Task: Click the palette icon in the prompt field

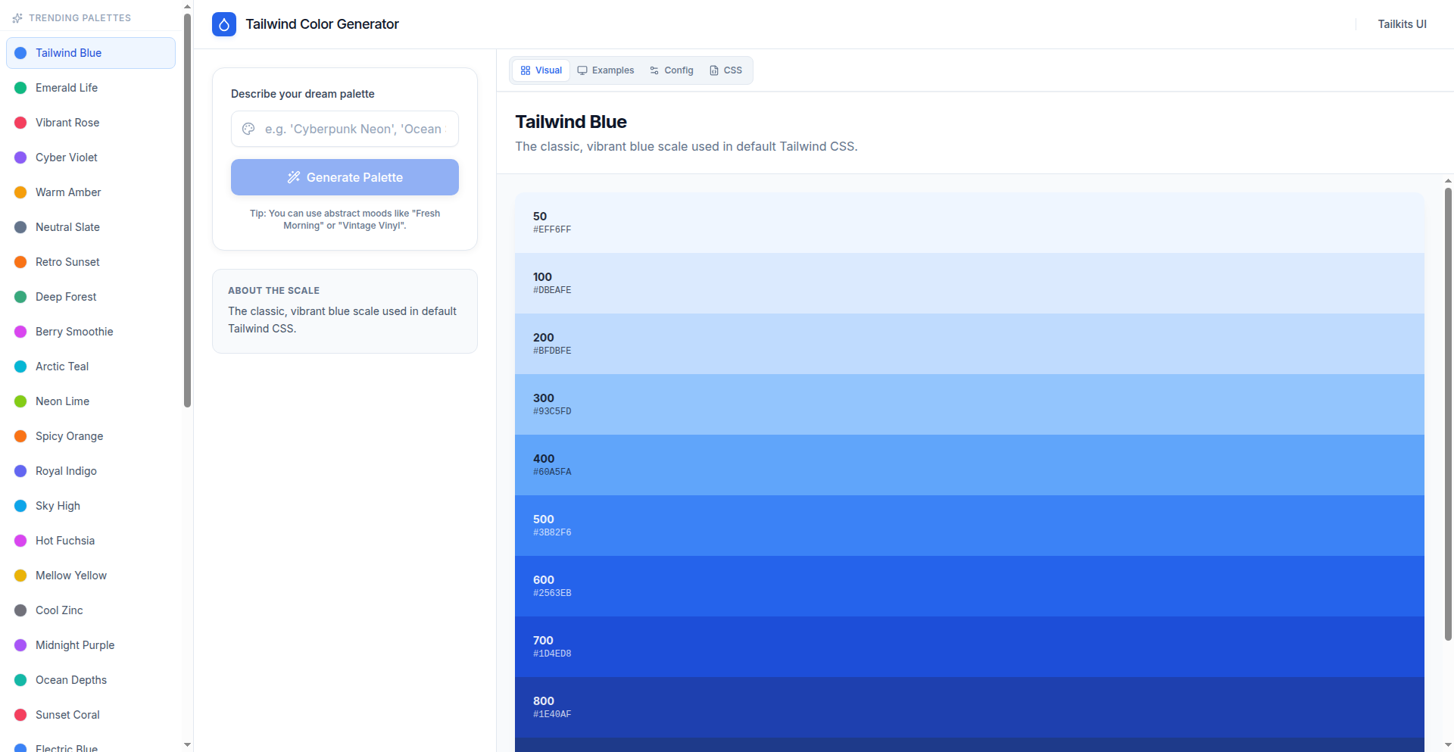Action: (x=248, y=129)
